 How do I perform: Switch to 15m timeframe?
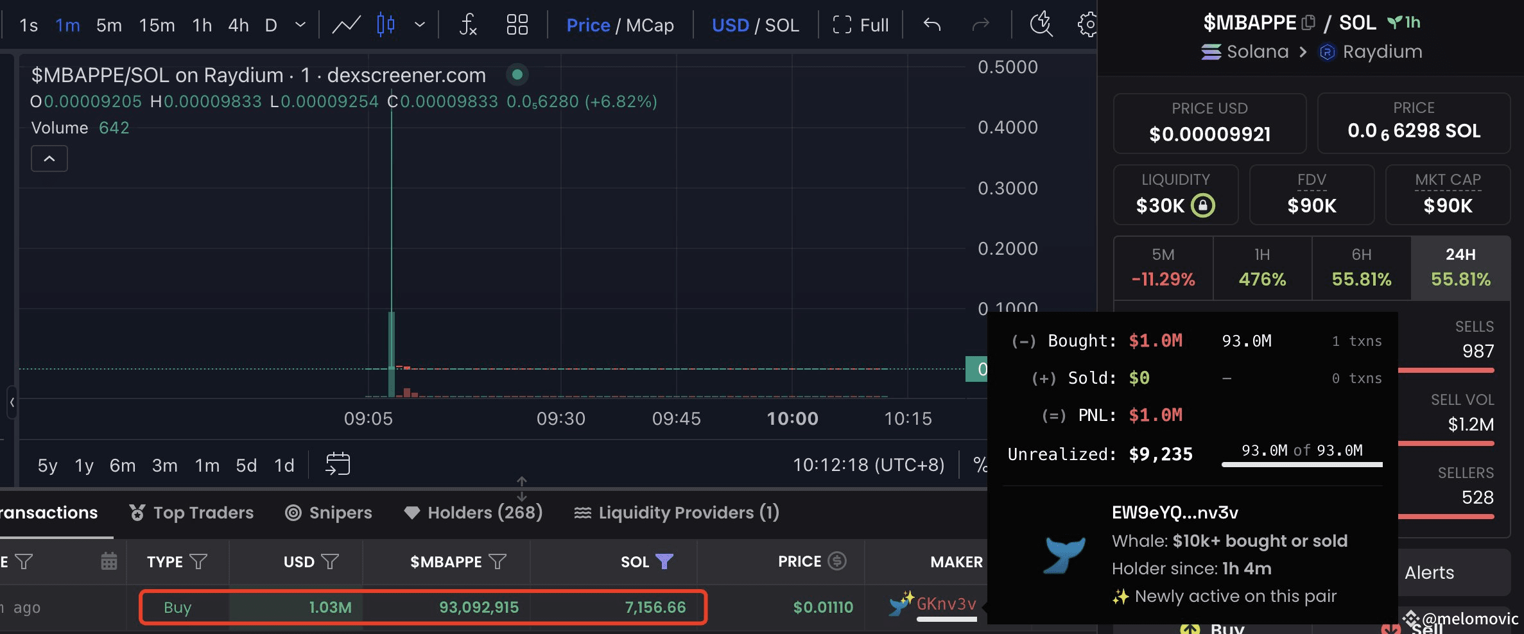point(157,25)
